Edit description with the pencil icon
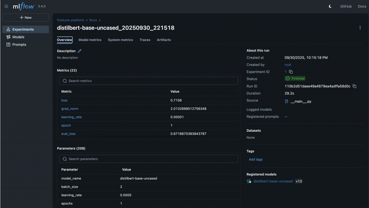369x208 pixels. (x=80, y=51)
